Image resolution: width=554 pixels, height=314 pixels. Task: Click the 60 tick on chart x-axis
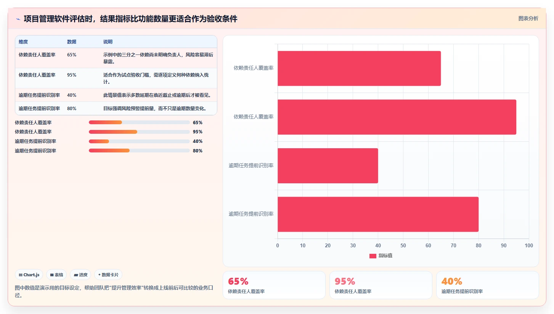tap(429, 245)
